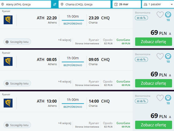Click Zobacz ofertę for 22:20 flight
Viewport: 174px width, 131px height.
click(x=154, y=42)
